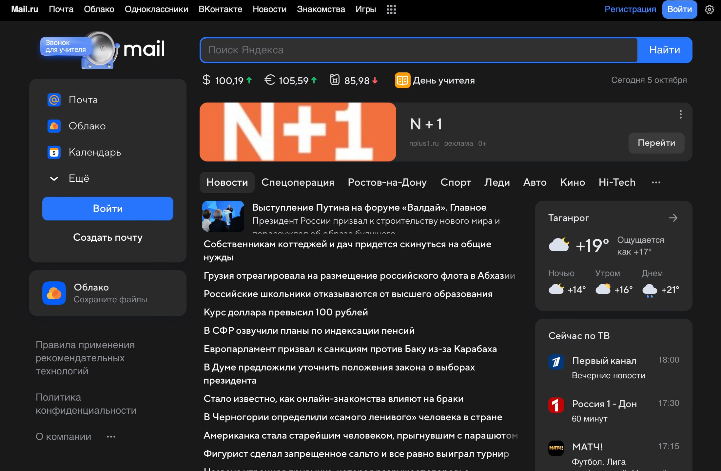The image size is (721, 471).
Task: Click the МАТЧ! channel logo
Action: (x=556, y=448)
